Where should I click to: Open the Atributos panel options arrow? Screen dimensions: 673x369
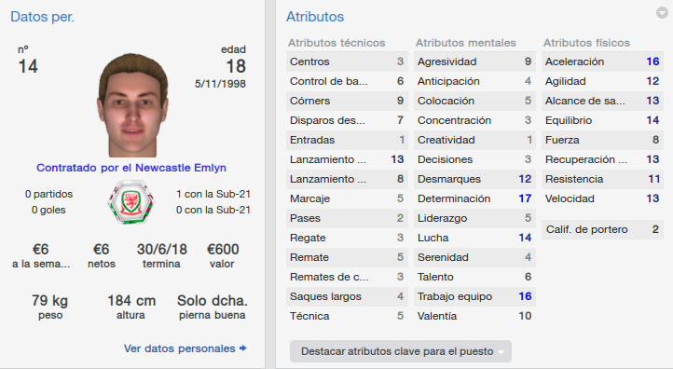662,13
